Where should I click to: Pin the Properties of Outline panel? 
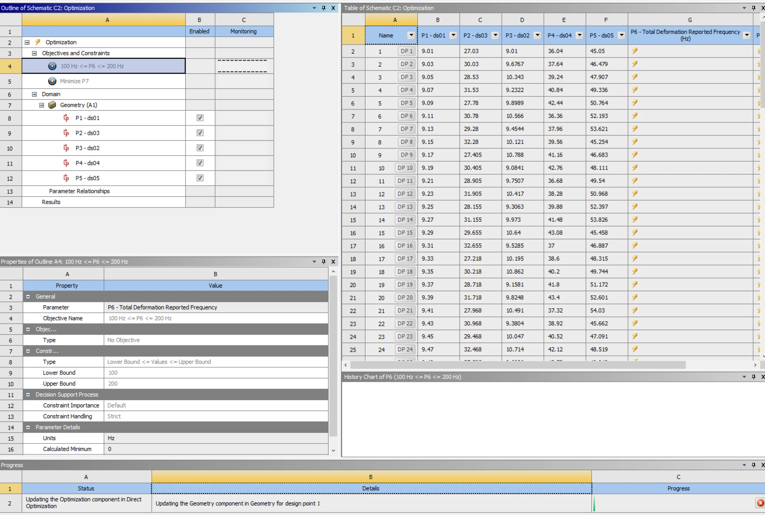point(324,261)
